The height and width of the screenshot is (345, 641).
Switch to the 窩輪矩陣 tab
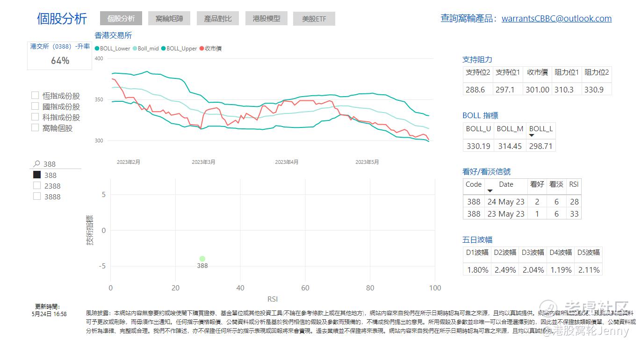click(x=169, y=18)
